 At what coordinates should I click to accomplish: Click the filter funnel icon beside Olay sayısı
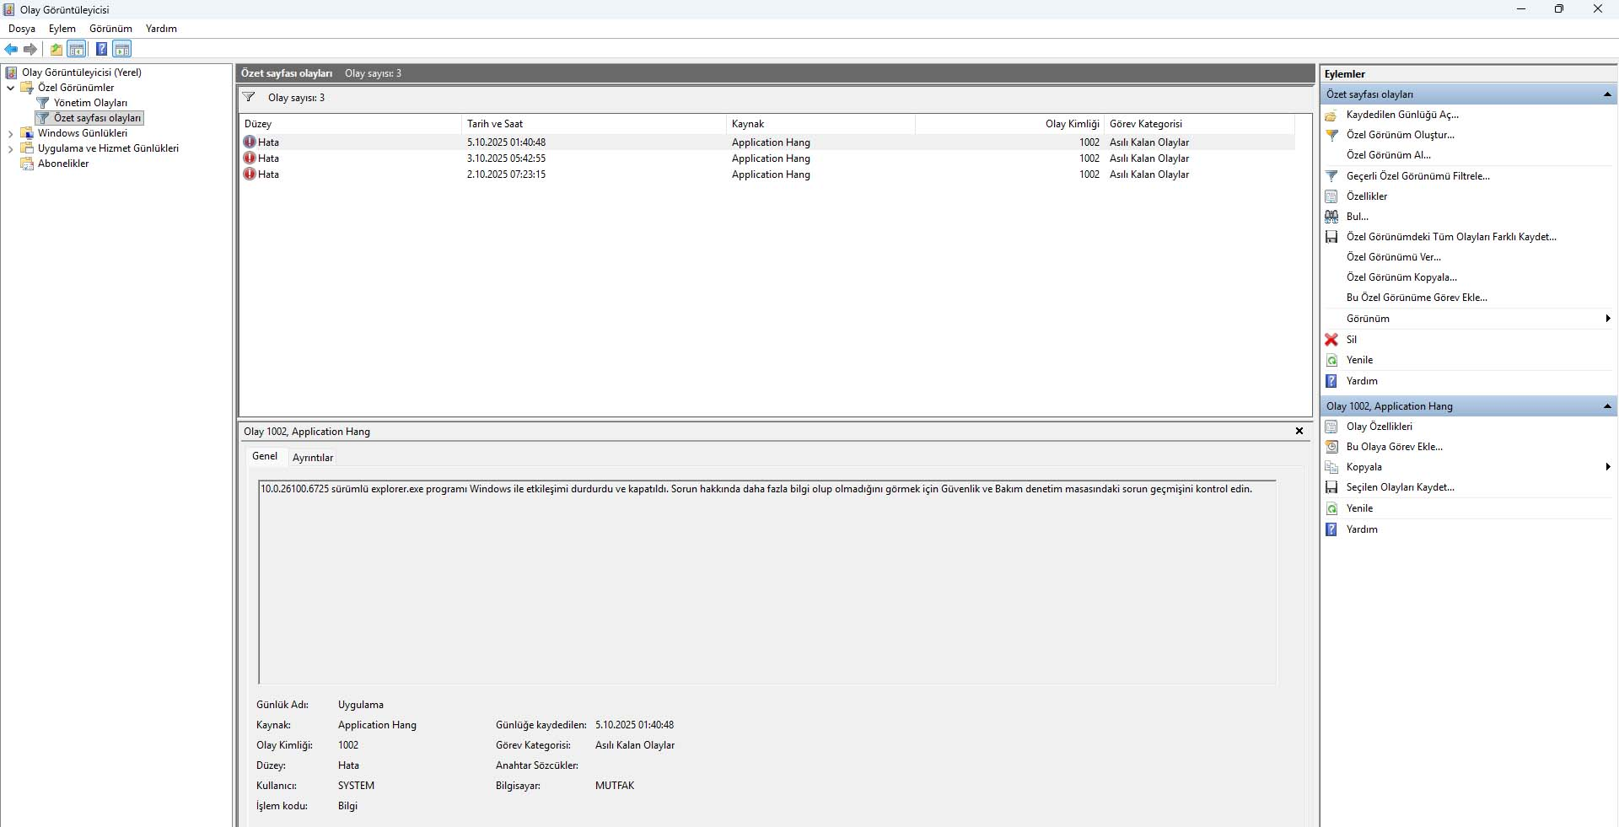click(x=249, y=97)
